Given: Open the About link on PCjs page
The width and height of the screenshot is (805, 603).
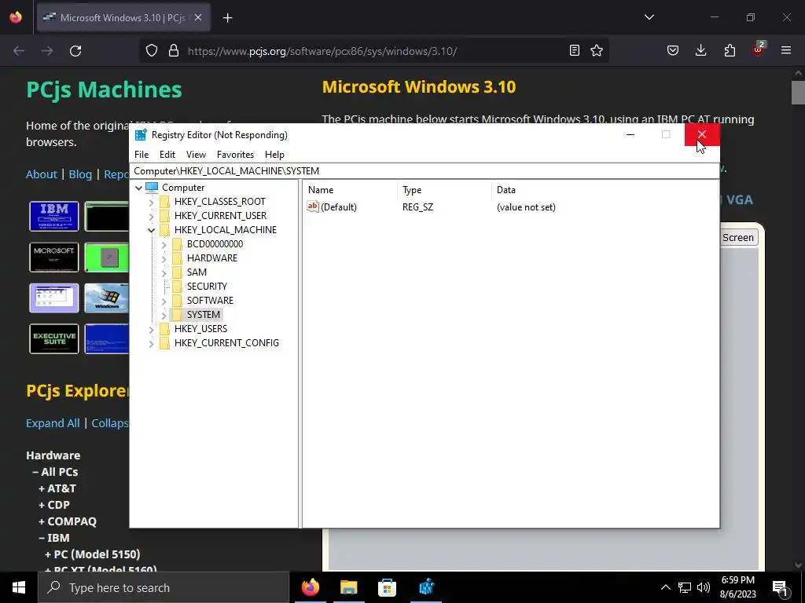Looking at the screenshot, I should tap(42, 174).
